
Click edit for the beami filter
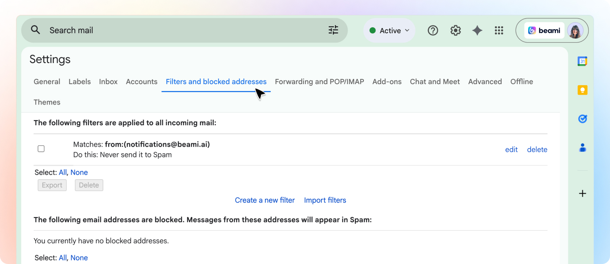tap(511, 150)
